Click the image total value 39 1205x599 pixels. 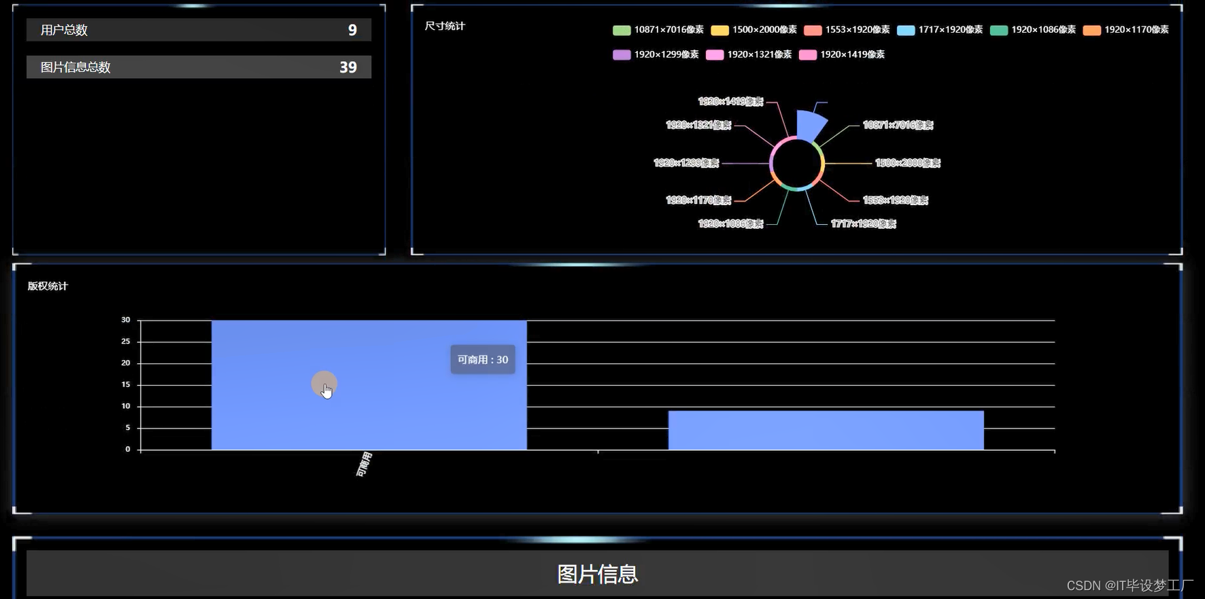(348, 67)
